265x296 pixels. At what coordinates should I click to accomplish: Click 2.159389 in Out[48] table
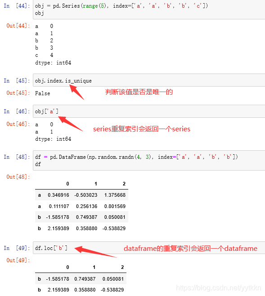click(x=58, y=228)
